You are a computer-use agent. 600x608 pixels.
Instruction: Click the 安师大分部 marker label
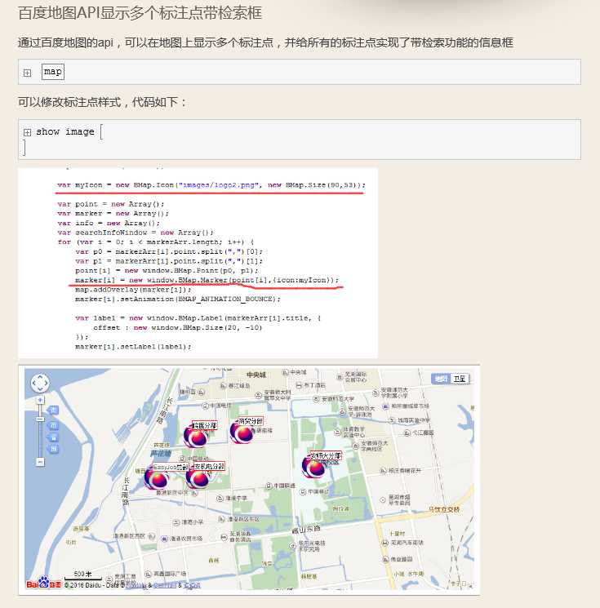(x=326, y=456)
